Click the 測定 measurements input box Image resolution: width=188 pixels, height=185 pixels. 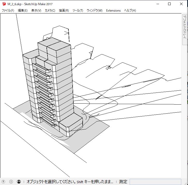[155, 182]
